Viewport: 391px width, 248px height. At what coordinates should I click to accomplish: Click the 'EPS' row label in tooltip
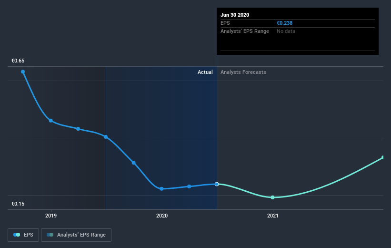(x=225, y=23)
